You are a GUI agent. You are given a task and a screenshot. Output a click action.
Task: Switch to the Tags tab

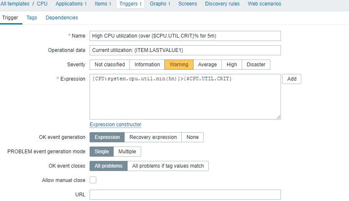32,18
